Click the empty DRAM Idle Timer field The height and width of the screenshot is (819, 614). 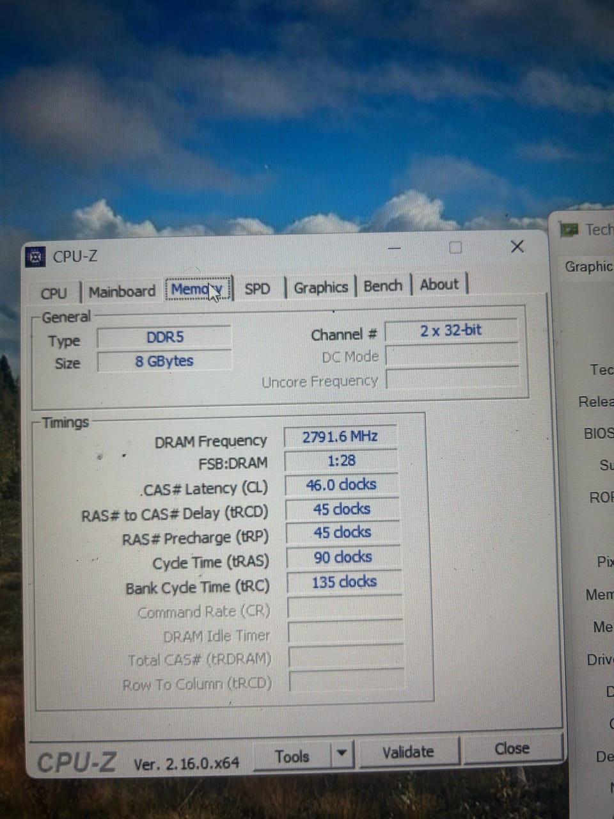(x=345, y=632)
